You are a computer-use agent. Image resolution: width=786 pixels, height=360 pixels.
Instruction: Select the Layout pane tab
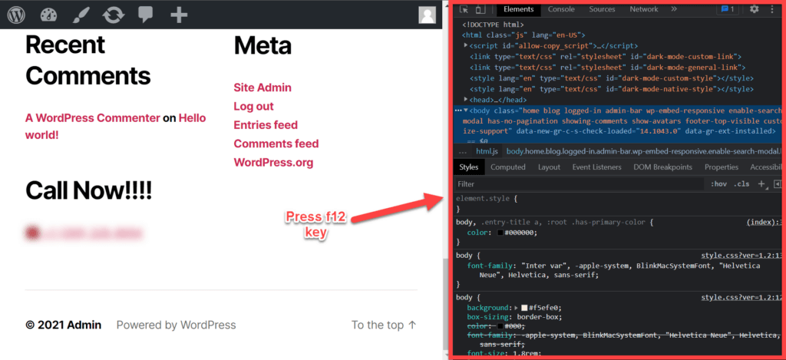pos(549,167)
